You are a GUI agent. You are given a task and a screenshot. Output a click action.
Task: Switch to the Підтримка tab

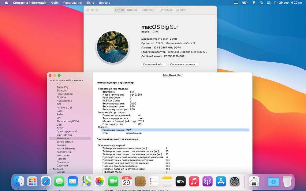pos(165,10)
